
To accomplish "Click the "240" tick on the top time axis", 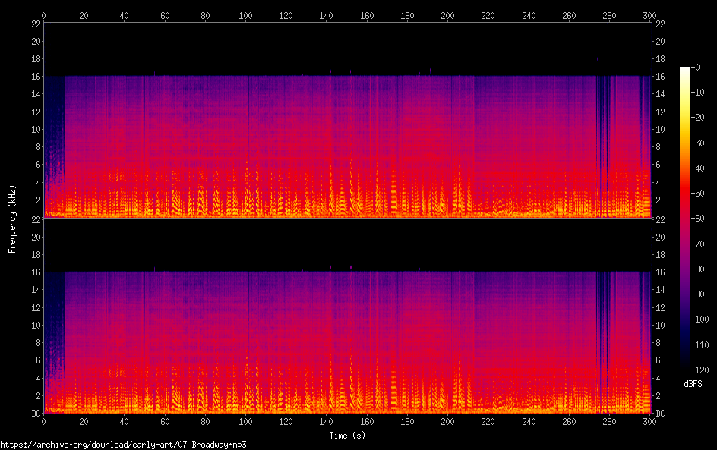I will point(529,15).
